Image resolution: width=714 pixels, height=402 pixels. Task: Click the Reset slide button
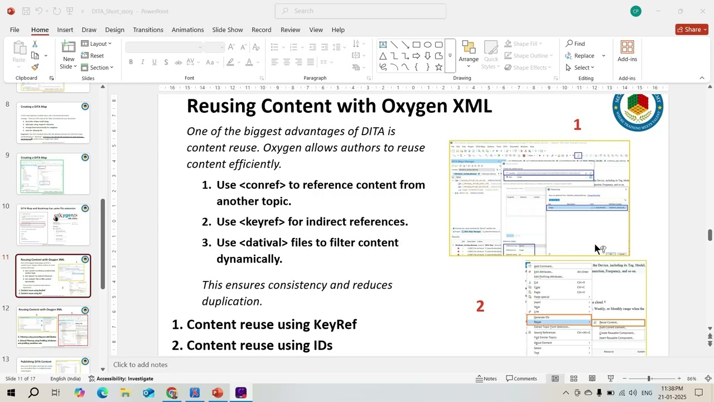93,56
